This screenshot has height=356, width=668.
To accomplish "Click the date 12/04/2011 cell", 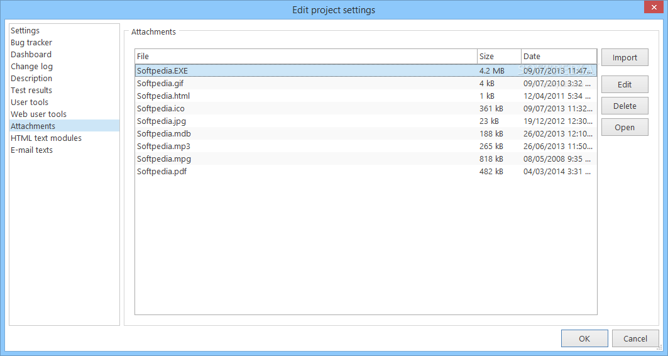I will pyautogui.click(x=557, y=96).
